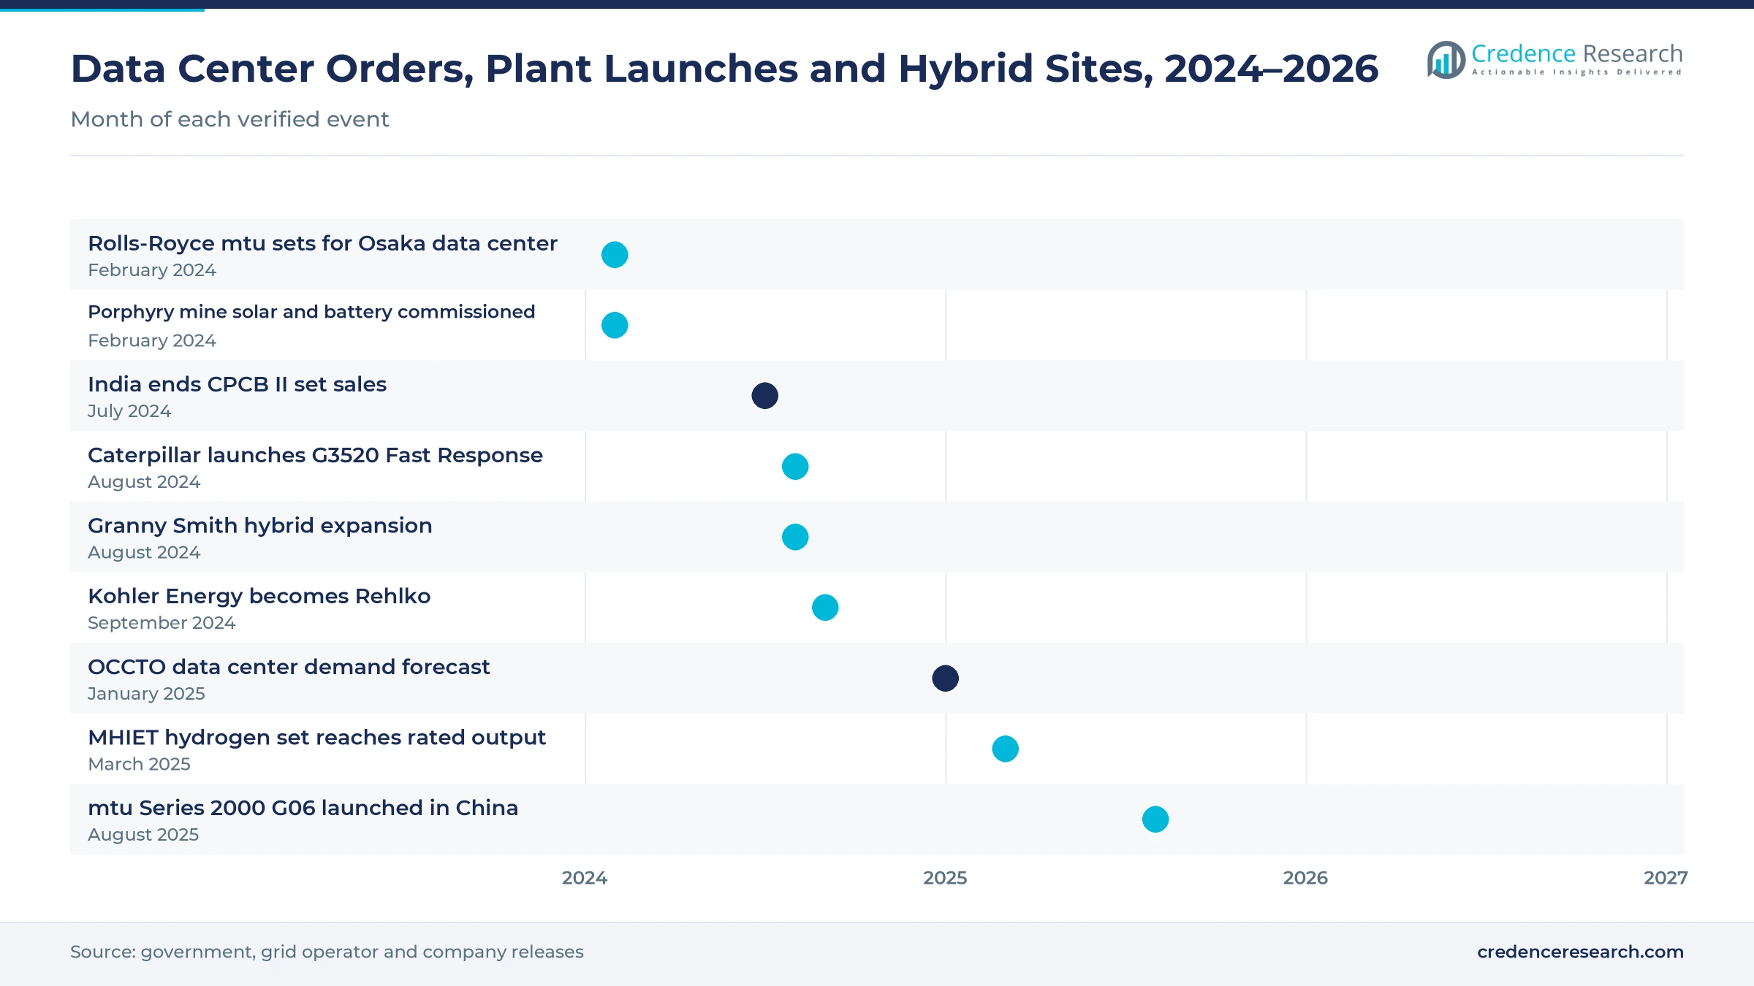The height and width of the screenshot is (986, 1754).
Task: Click 'MHIET hydrogen set reaches rated output' label
Action: (316, 738)
